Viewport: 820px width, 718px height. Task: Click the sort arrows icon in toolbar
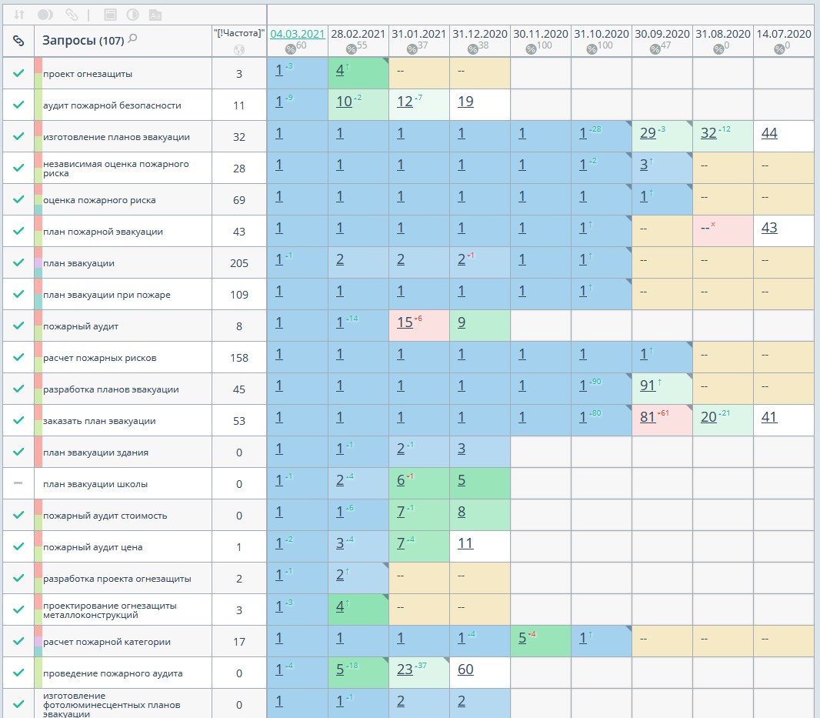19,15
